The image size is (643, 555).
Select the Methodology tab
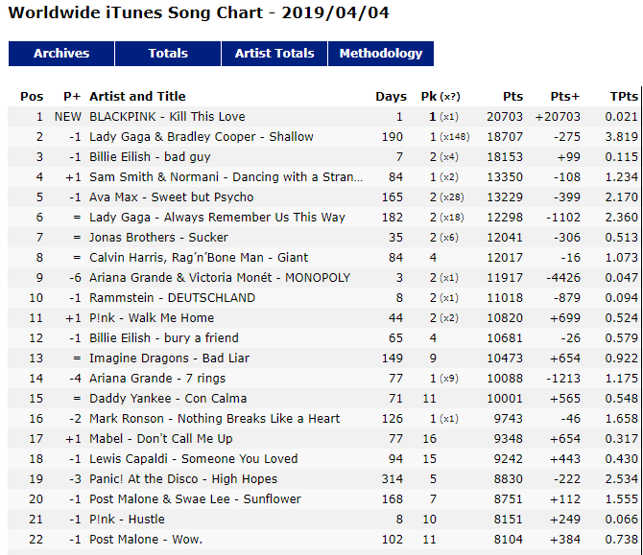(x=381, y=54)
